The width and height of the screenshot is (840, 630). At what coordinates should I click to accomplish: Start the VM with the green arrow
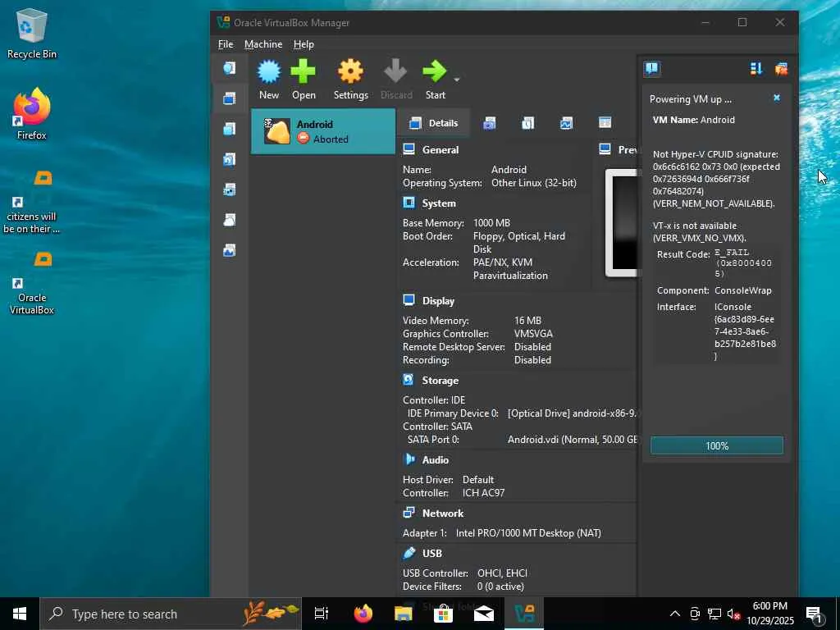pyautogui.click(x=435, y=71)
